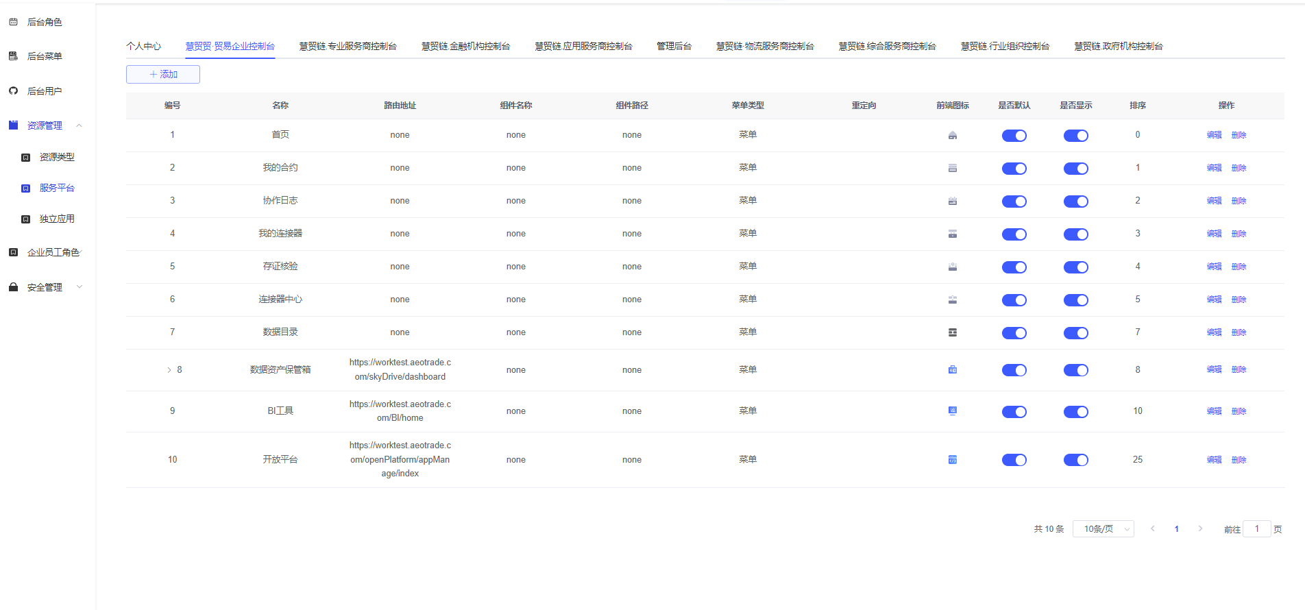Click the front-end icon in 我的连接器 row
The width and height of the screenshot is (1305, 610).
pyautogui.click(x=952, y=234)
